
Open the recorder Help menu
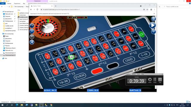tap(143, 74)
